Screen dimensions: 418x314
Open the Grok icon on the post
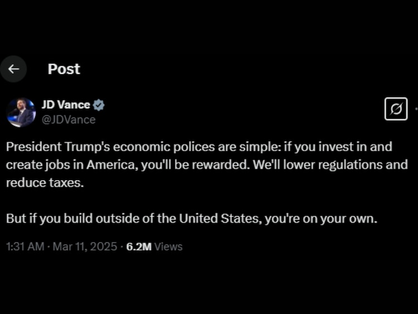(396, 109)
